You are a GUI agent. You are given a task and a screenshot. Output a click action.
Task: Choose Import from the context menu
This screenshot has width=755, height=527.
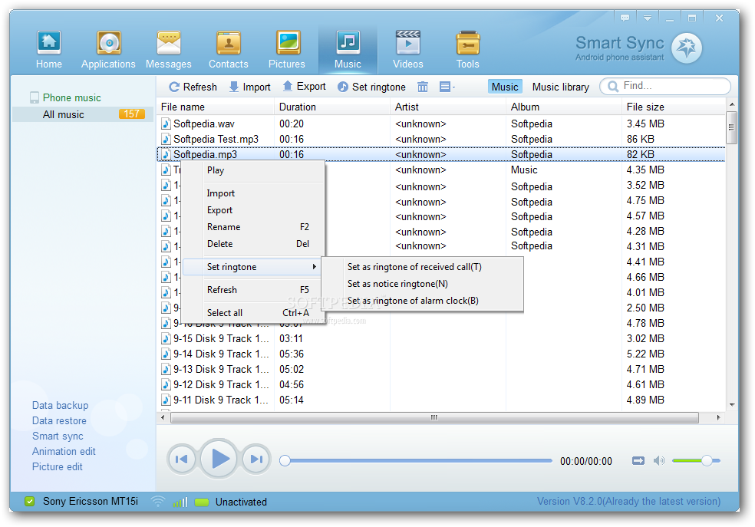pyautogui.click(x=254, y=193)
